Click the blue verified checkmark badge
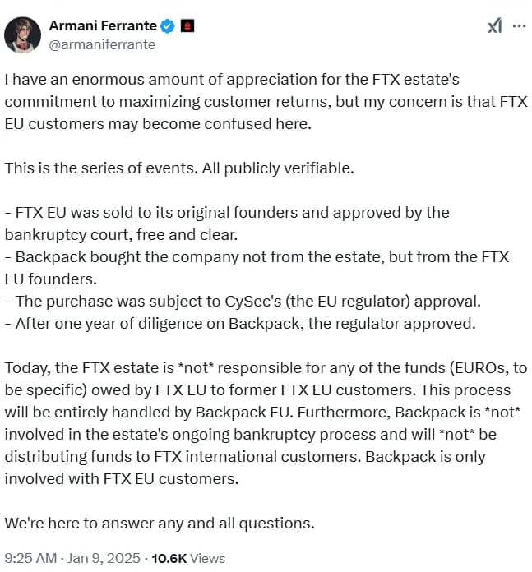532x572 pixels. coord(167,26)
